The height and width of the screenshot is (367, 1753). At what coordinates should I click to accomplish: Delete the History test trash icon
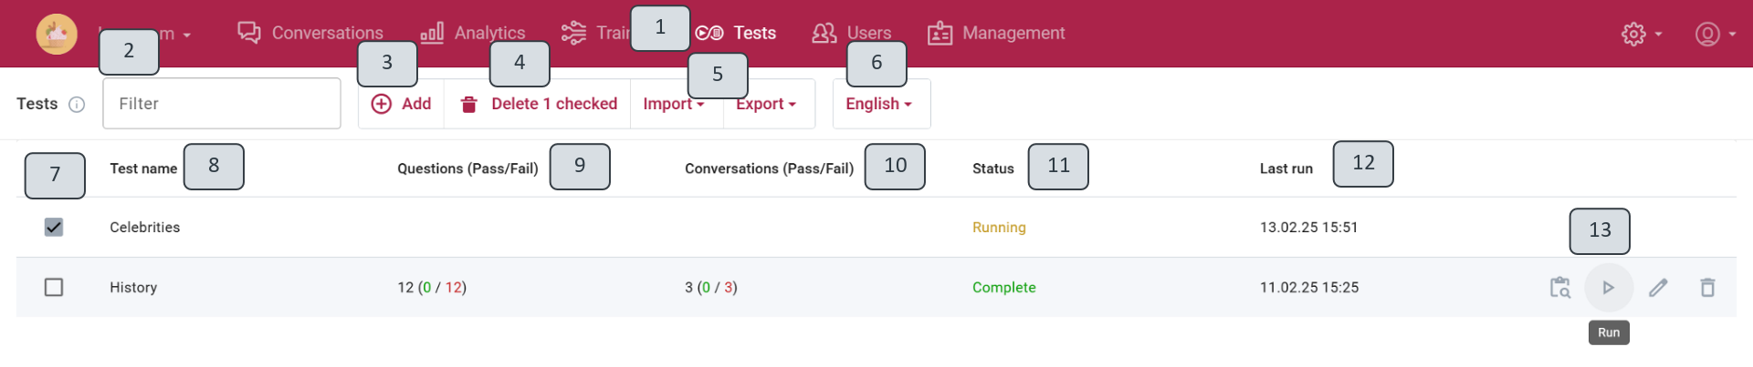click(1707, 288)
